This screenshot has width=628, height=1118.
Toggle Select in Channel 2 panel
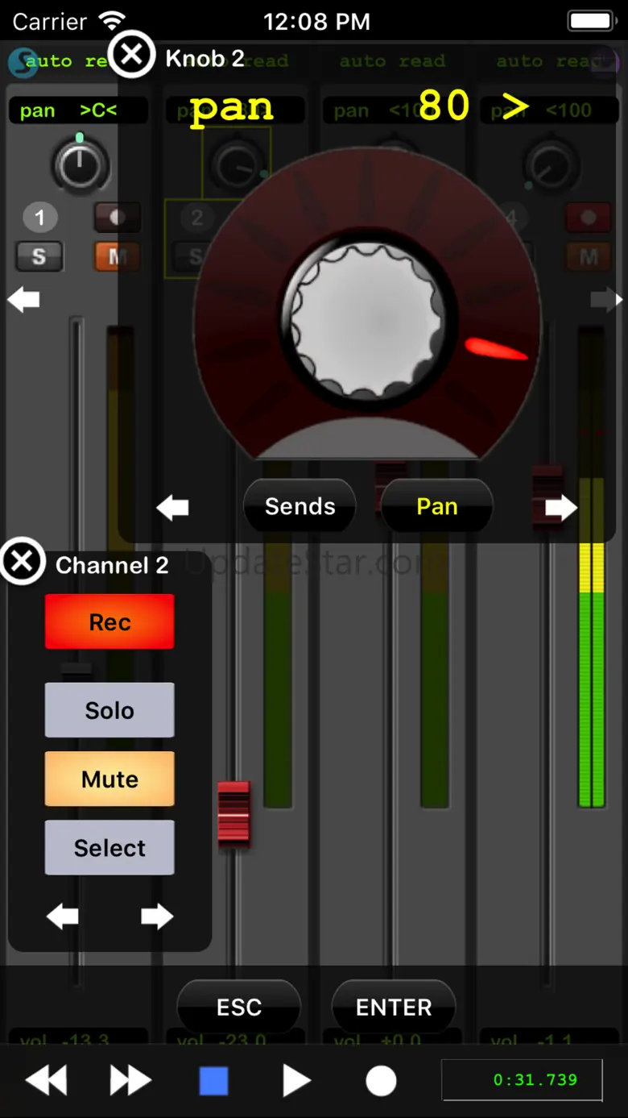point(109,848)
